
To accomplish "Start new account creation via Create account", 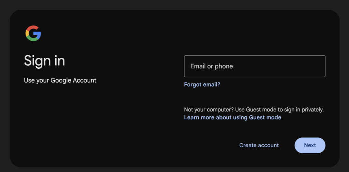I will [259, 145].
